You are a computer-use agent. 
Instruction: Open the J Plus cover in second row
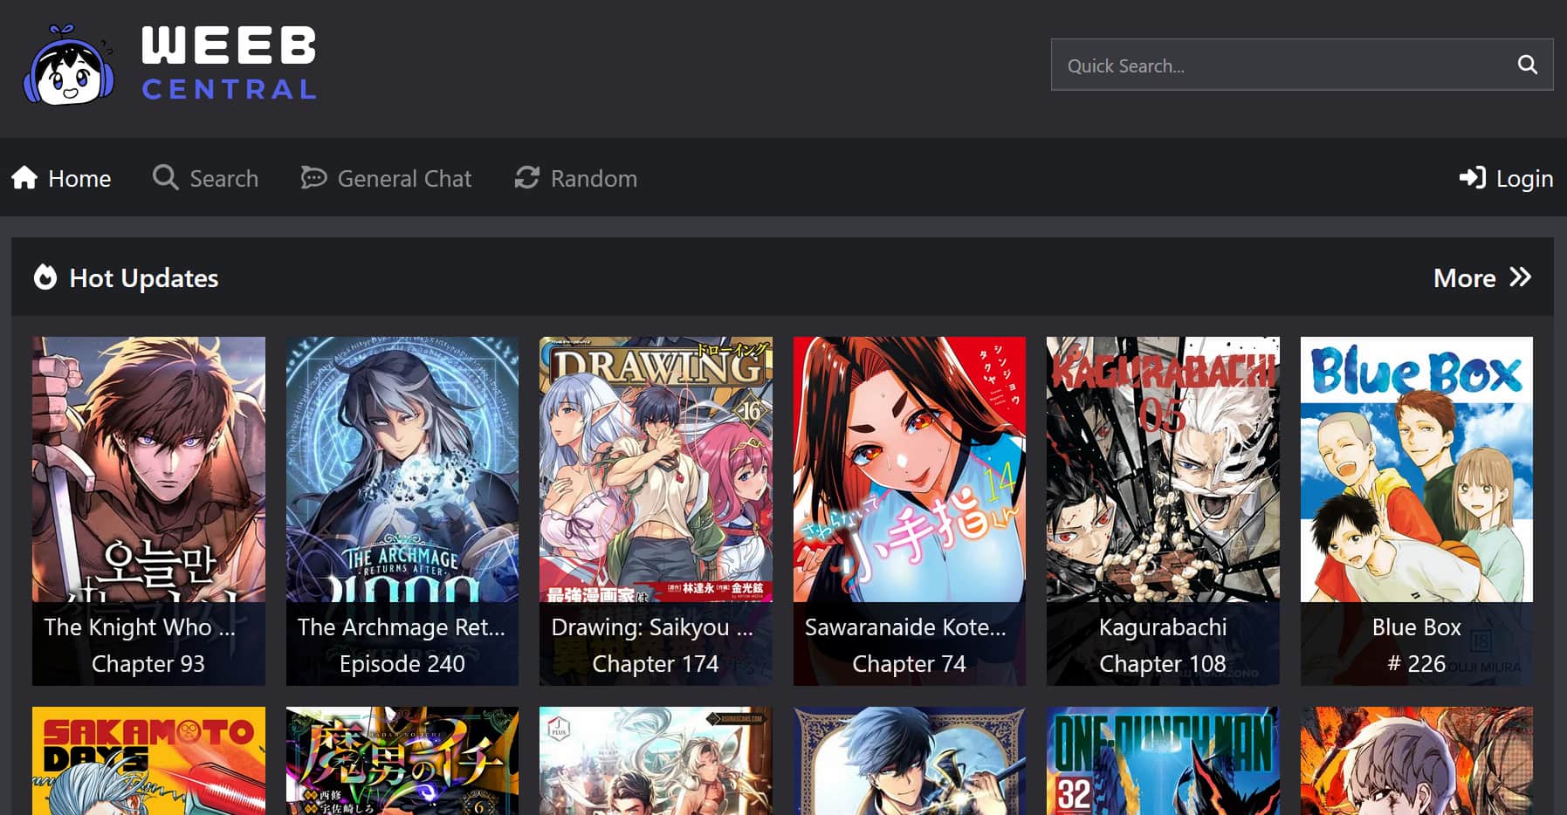coord(656,761)
